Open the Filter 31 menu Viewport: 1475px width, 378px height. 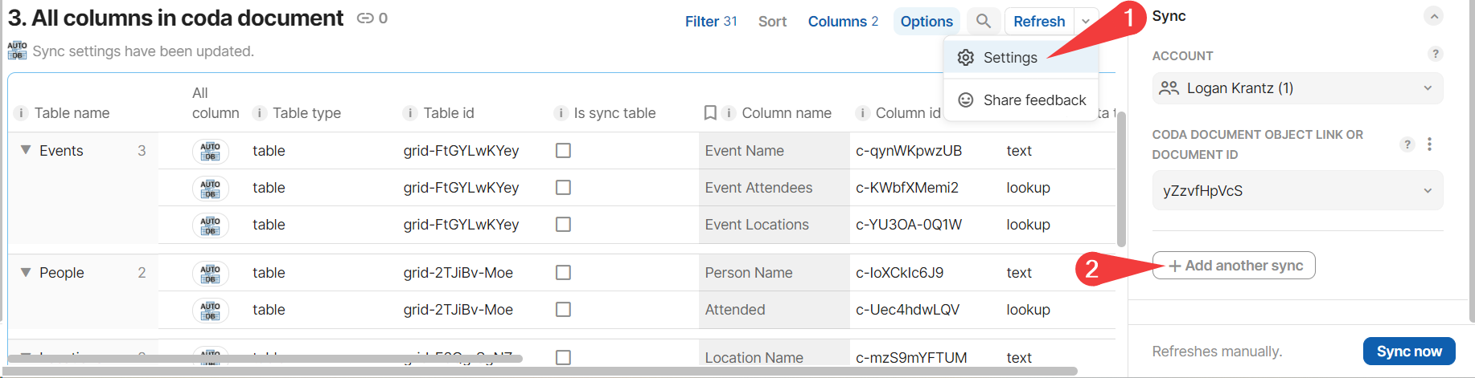(711, 22)
